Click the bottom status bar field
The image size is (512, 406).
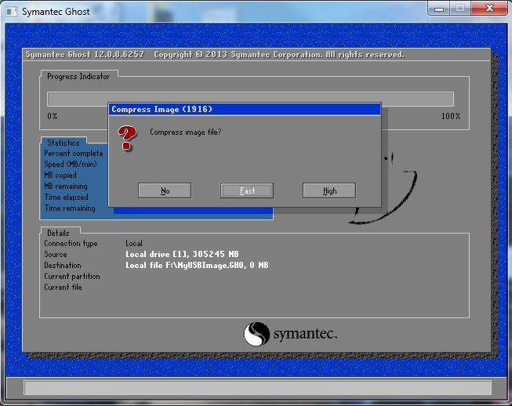[x=257, y=388]
